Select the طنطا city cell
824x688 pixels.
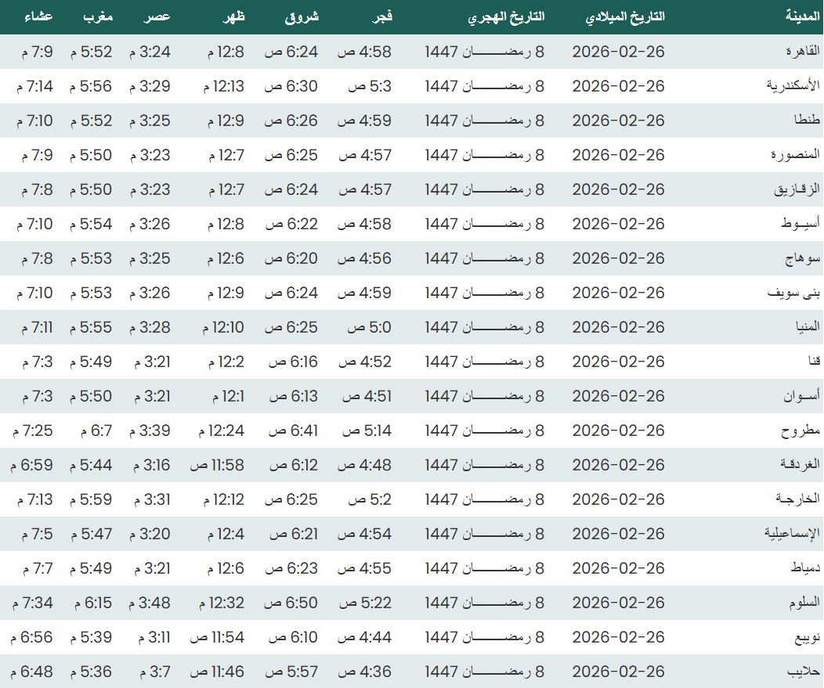807,121
